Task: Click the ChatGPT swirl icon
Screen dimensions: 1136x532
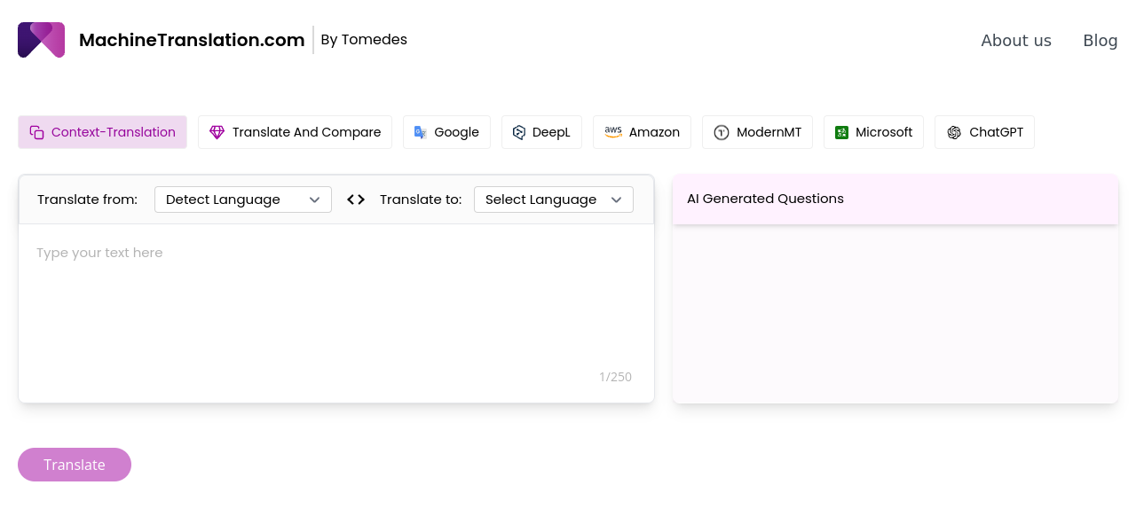Action: tap(954, 132)
